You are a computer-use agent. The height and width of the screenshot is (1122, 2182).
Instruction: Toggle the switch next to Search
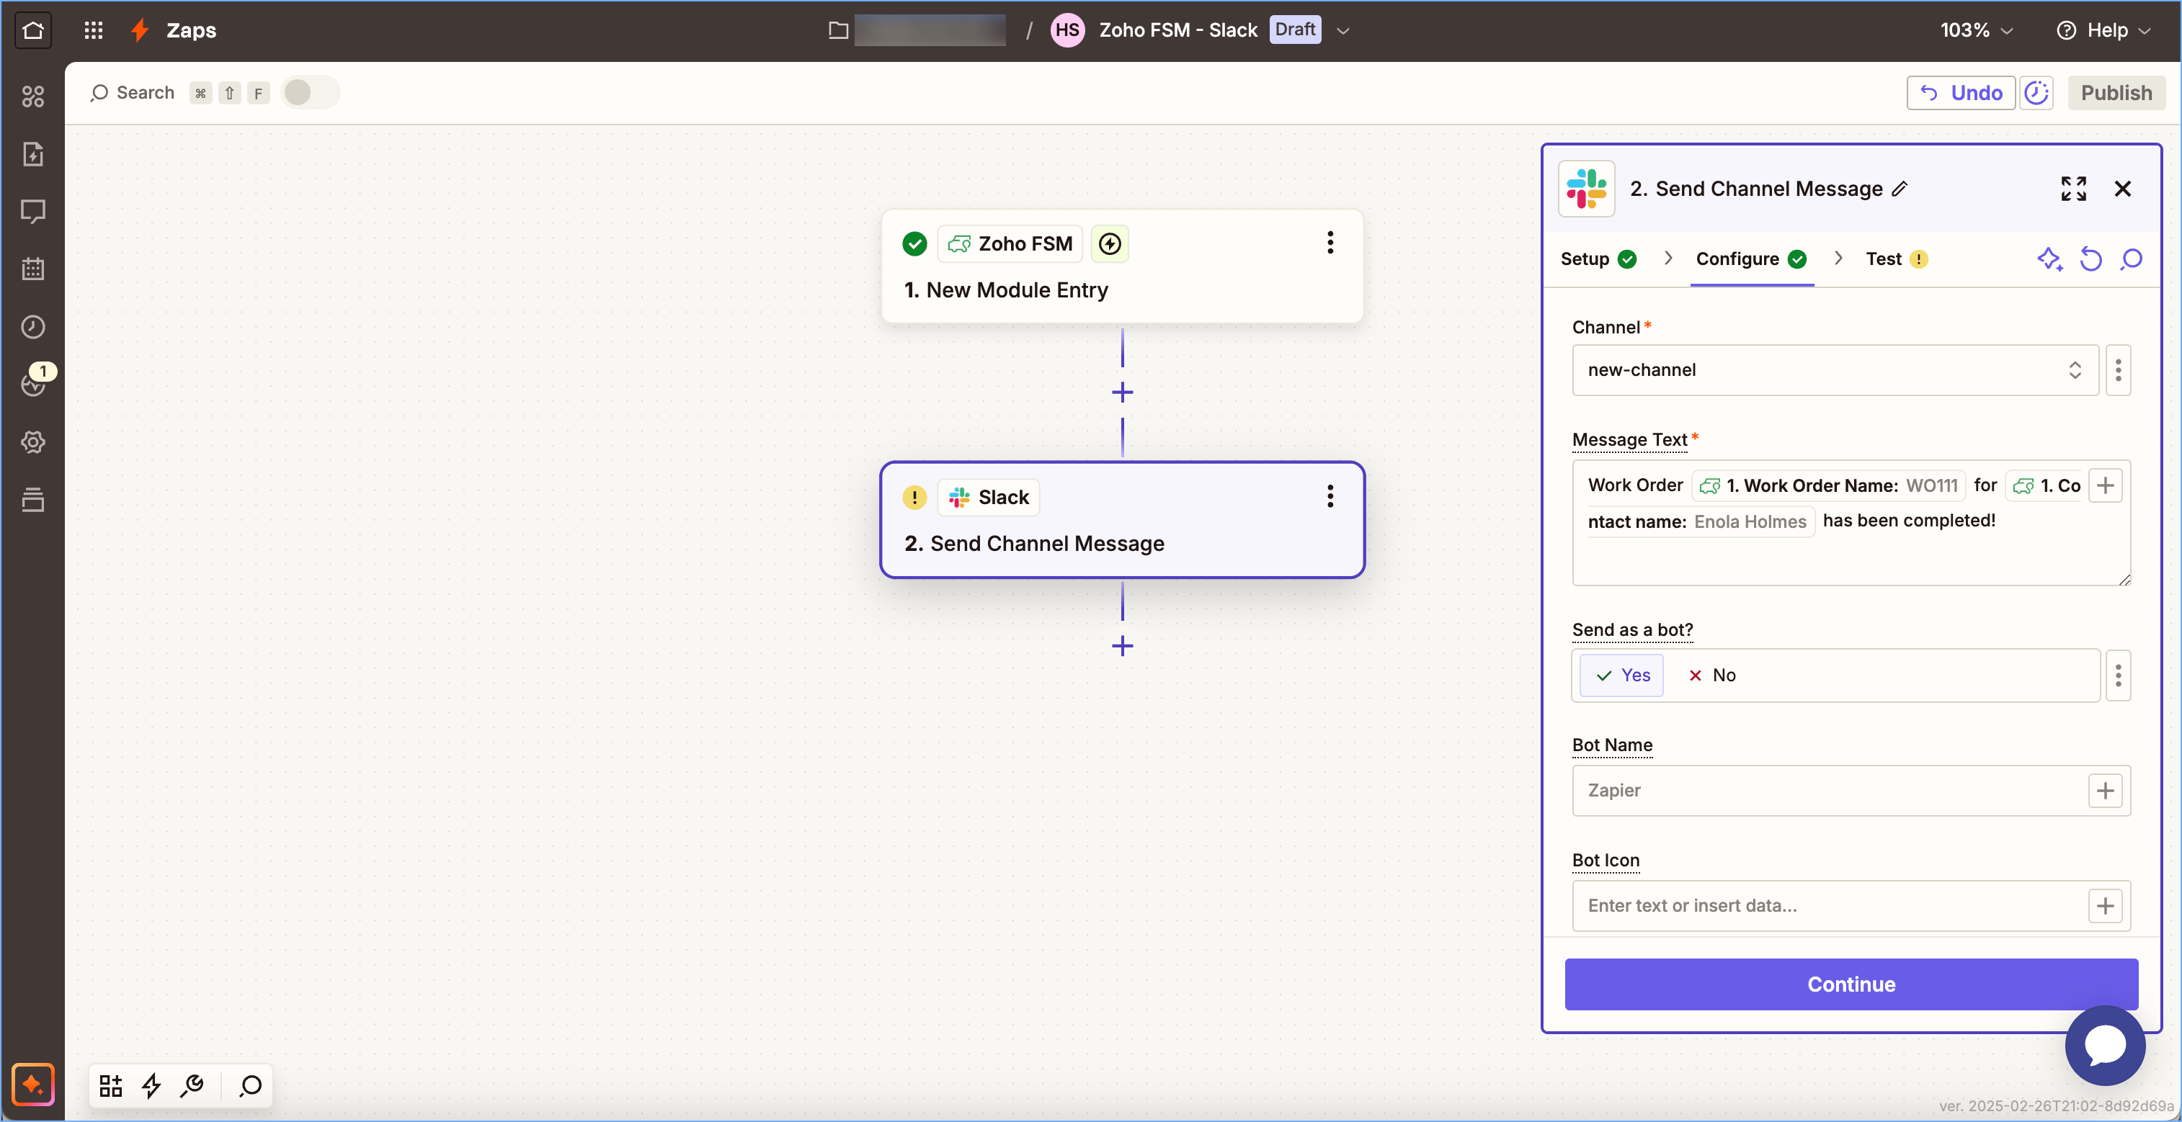point(309,93)
